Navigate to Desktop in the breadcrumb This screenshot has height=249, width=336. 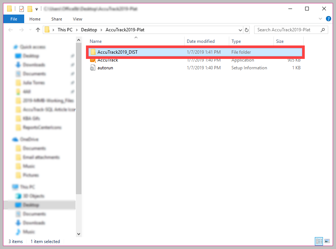[89, 29]
